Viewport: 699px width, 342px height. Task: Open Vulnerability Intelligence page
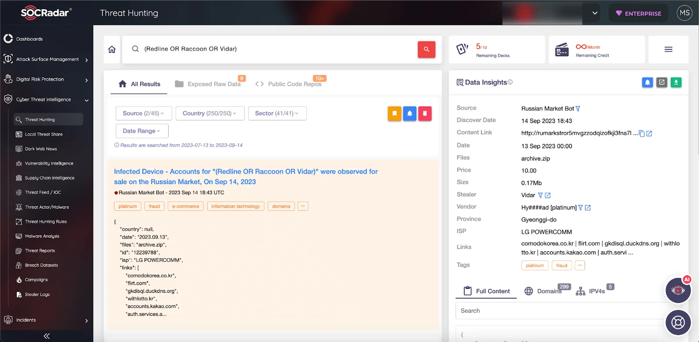coord(48,163)
